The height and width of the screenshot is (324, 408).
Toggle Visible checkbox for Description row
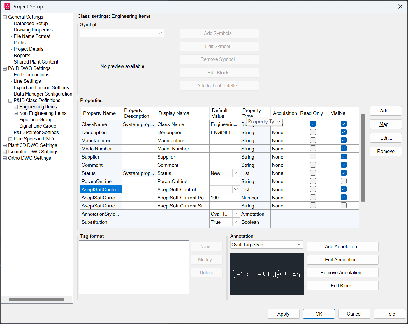click(x=344, y=132)
